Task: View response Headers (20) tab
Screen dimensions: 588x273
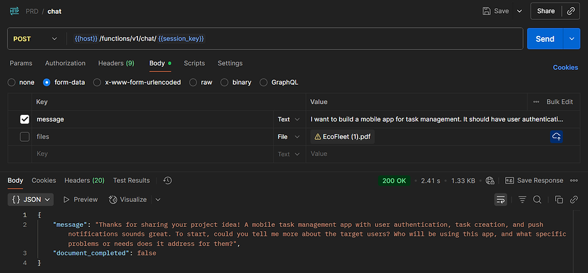Action: click(85, 181)
